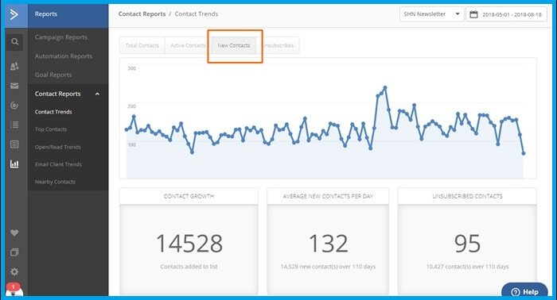Click the 300 y-axis label

[x=132, y=68]
